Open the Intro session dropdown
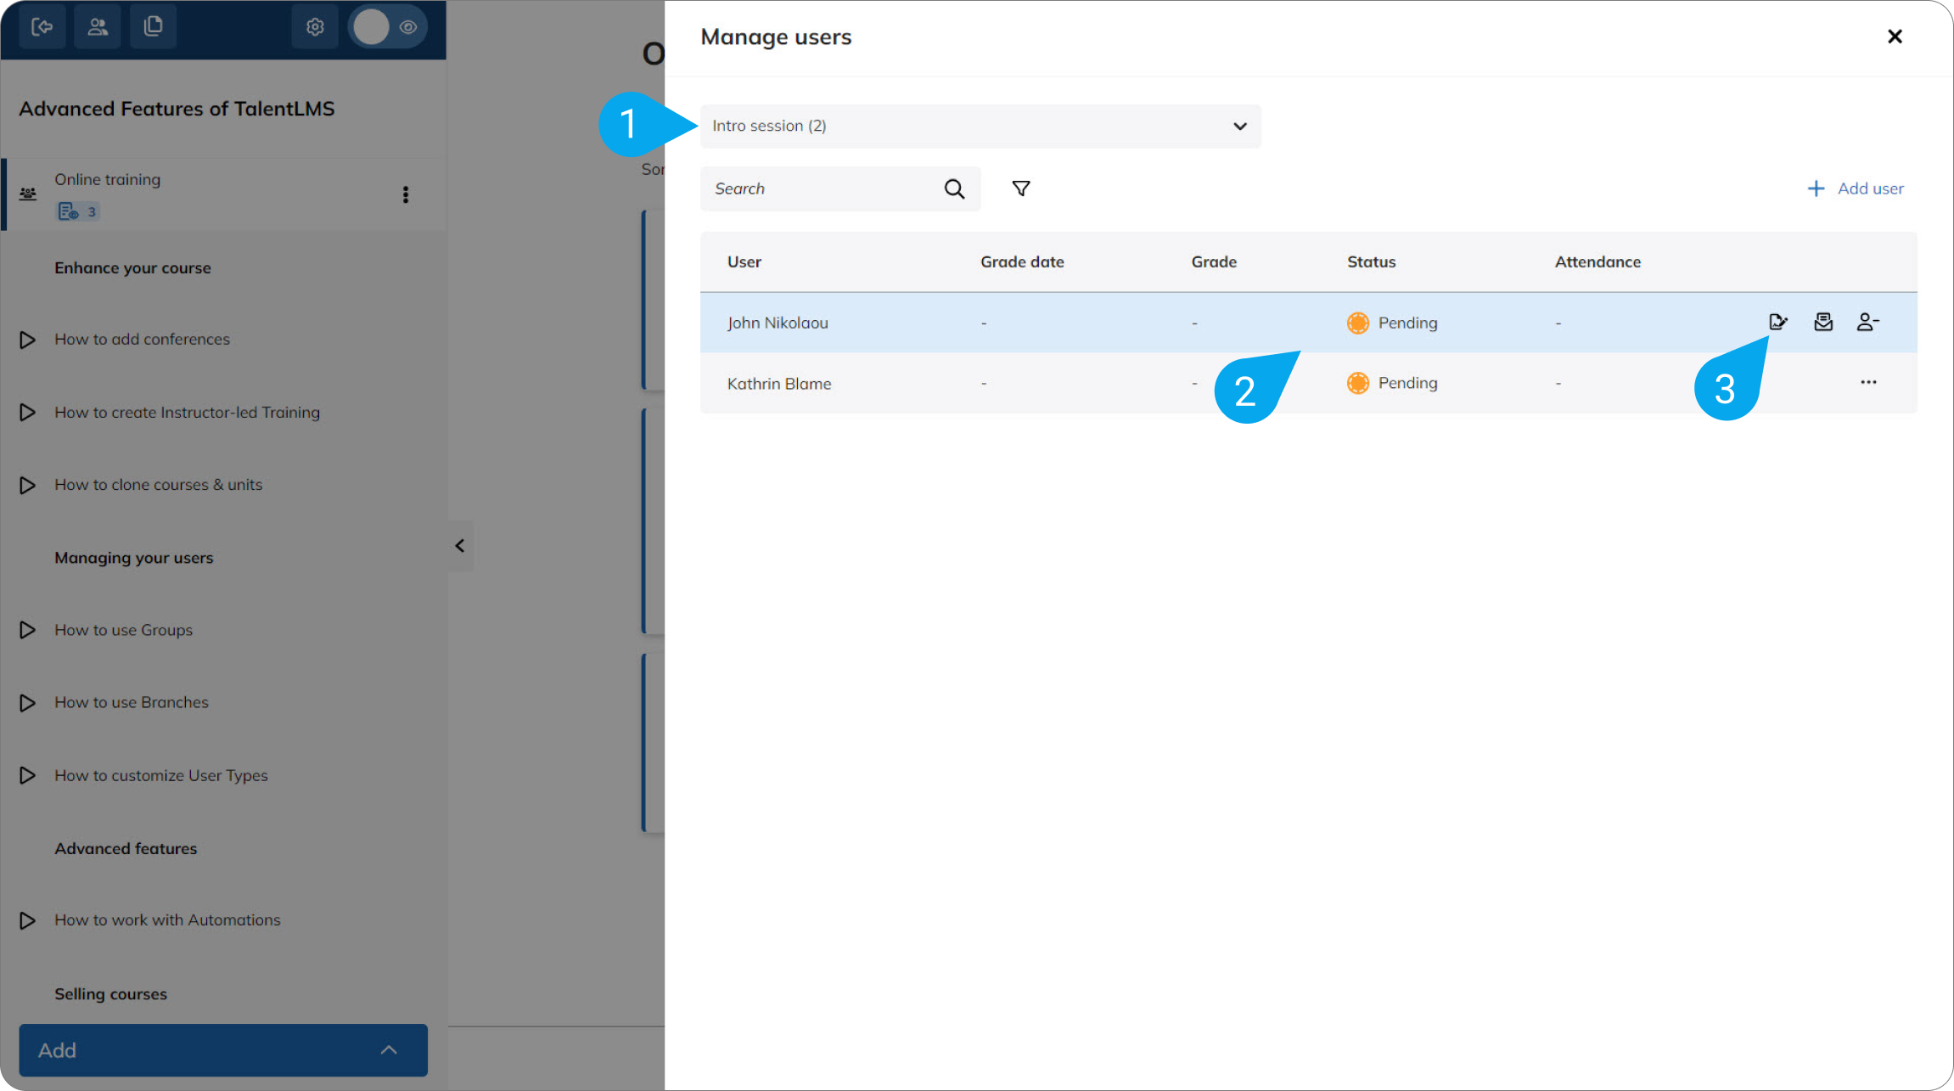 point(980,126)
